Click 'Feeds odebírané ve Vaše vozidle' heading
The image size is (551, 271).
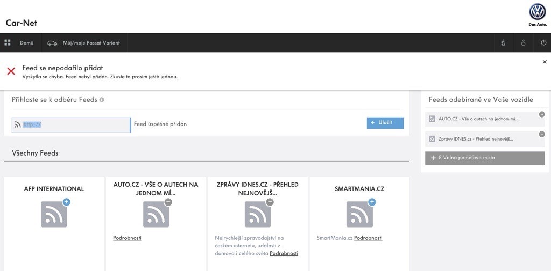481,100
